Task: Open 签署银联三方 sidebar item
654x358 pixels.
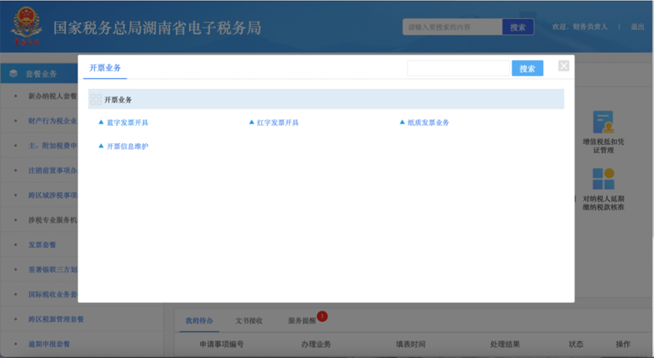Action: click(x=53, y=270)
